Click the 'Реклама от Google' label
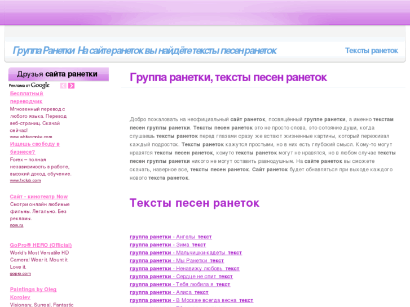This screenshot has height=307, width=410. click(29, 86)
